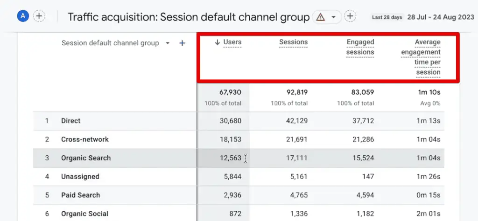
Task: Click Cross-network users value 18,153
Action: click(231, 139)
